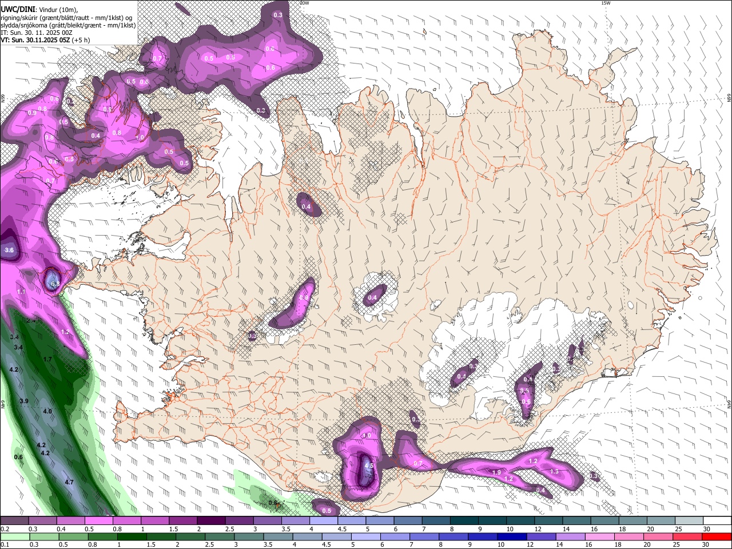Select the dark teal snow swatch labeled 8
The width and height of the screenshot is (732, 549).
pyautogui.click(x=464, y=521)
